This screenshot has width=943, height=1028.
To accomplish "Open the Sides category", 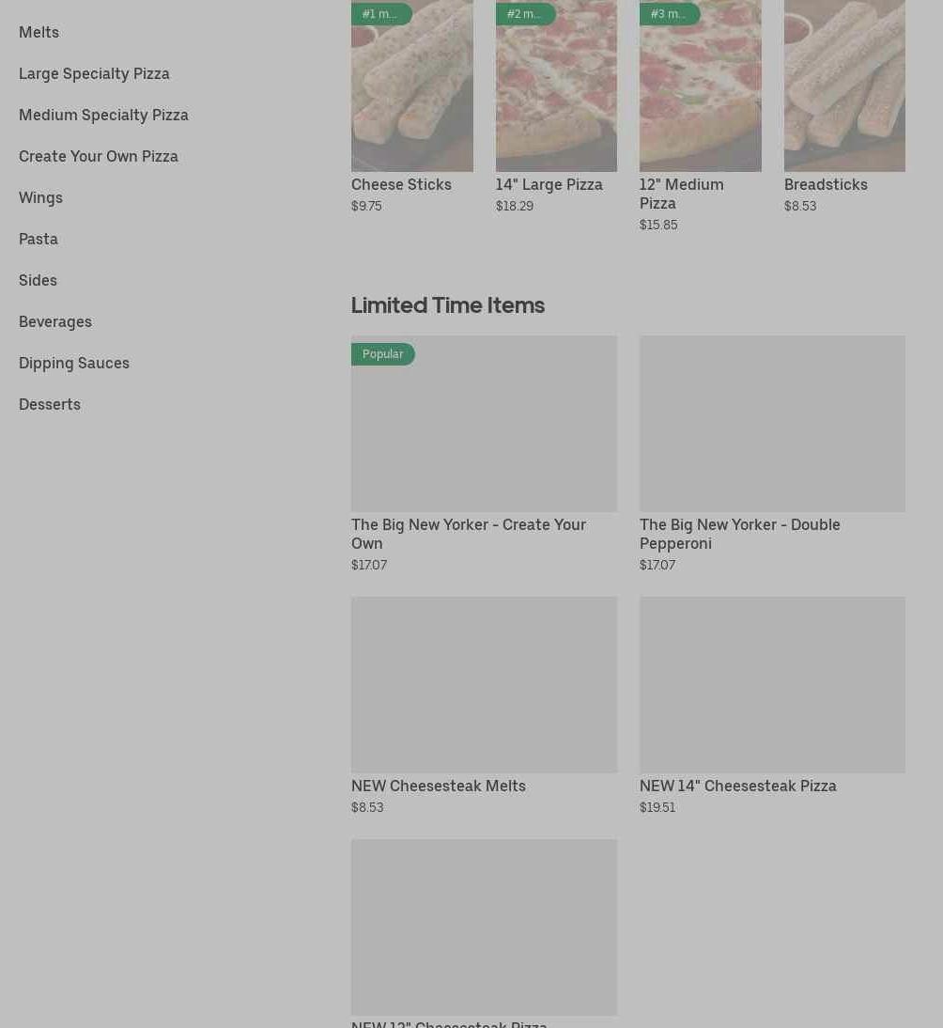I will pos(38,280).
